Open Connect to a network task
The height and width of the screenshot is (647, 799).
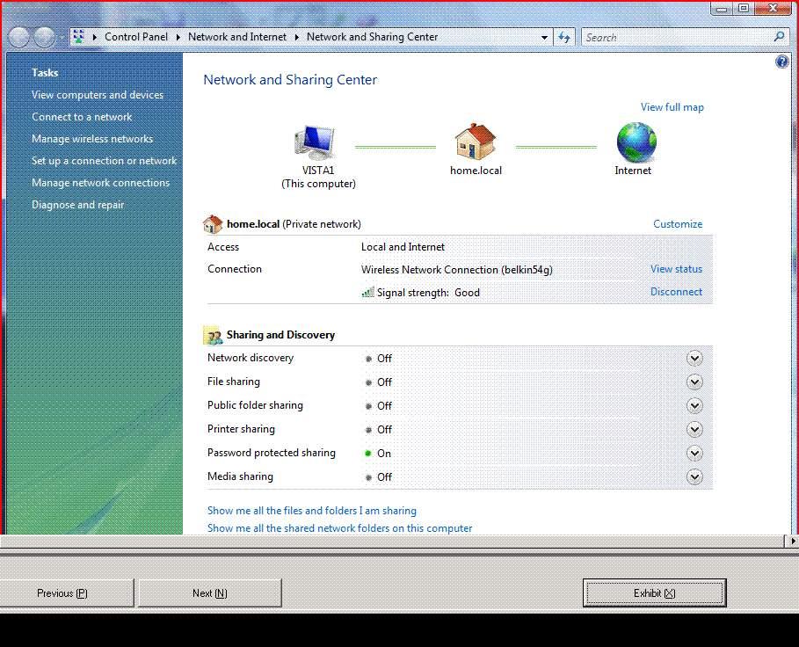(x=82, y=117)
